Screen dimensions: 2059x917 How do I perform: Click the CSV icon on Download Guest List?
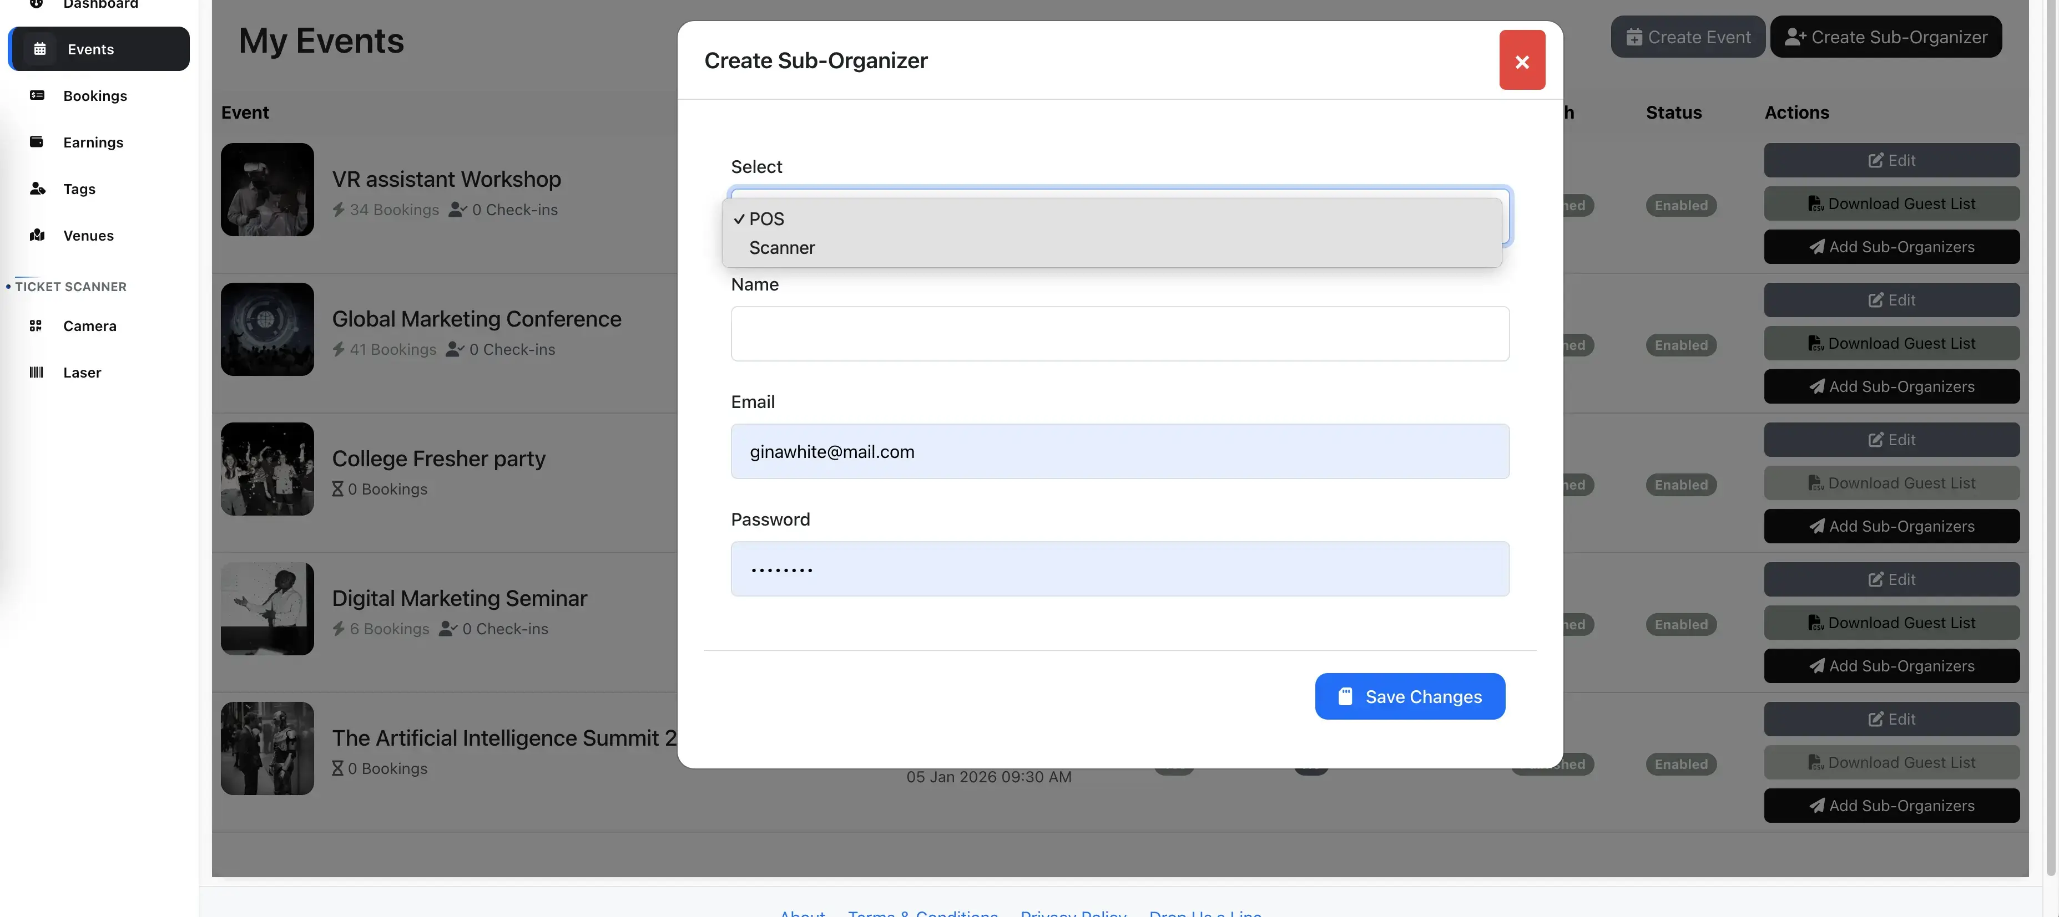pyautogui.click(x=1817, y=203)
